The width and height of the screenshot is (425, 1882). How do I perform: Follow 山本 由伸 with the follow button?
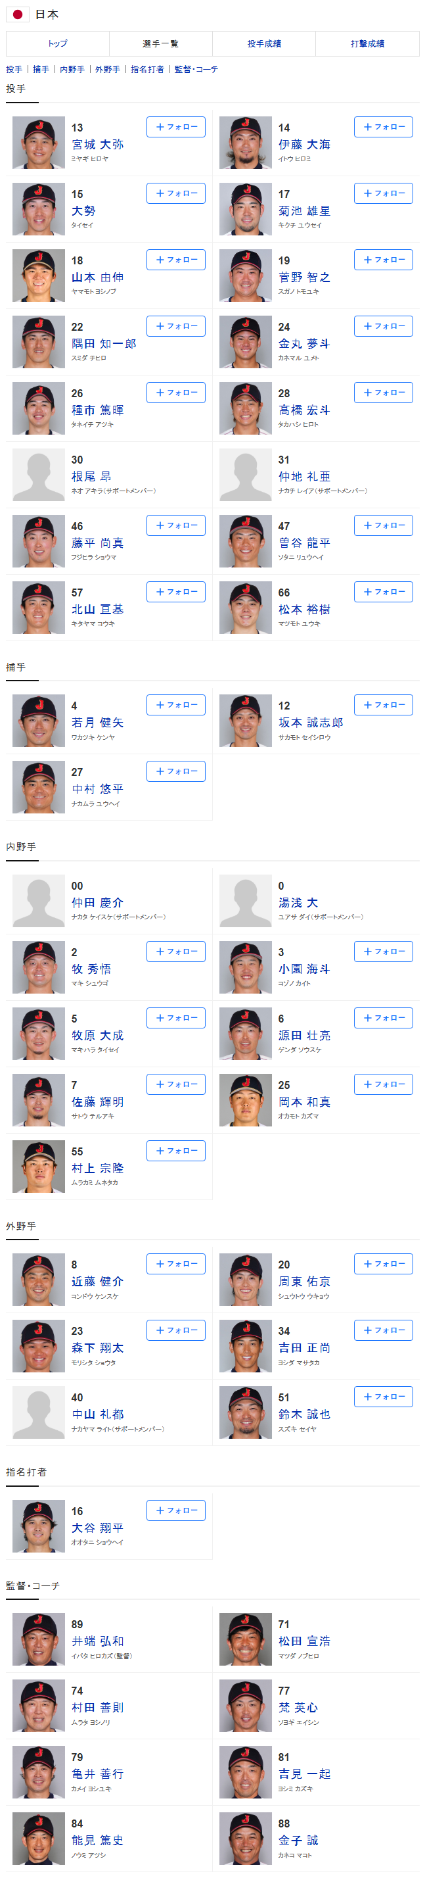click(176, 260)
